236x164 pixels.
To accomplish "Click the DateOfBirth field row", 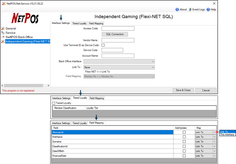I will click(113, 151).
